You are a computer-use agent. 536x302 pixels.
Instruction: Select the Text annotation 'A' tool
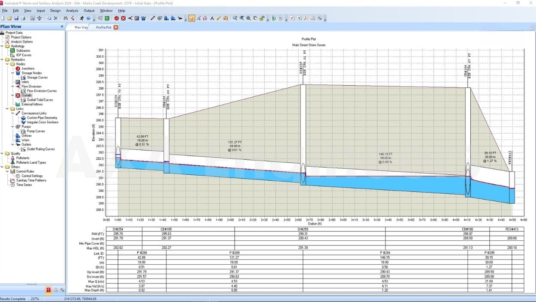coord(212,18)
